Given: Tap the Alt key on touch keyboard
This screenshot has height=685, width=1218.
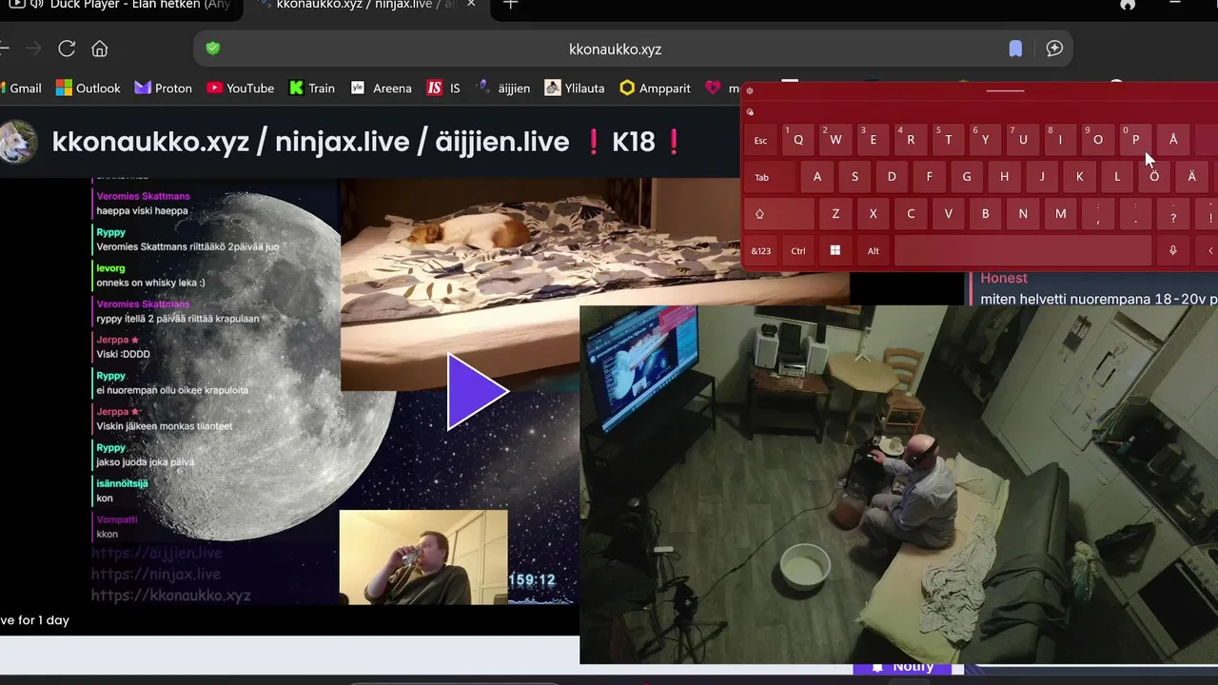Looking at the screenshot, I should pos(874,251).
